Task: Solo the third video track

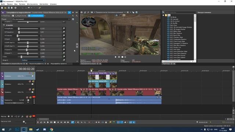Action: pos(33,89)
